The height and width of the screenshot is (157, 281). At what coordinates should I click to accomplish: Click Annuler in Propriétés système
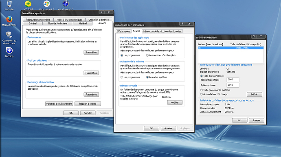coord(88,113)
